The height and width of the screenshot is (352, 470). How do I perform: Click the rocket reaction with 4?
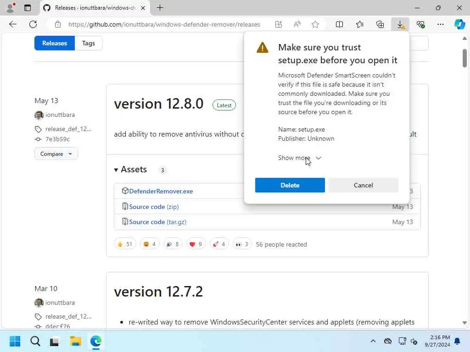pos(219,244)
